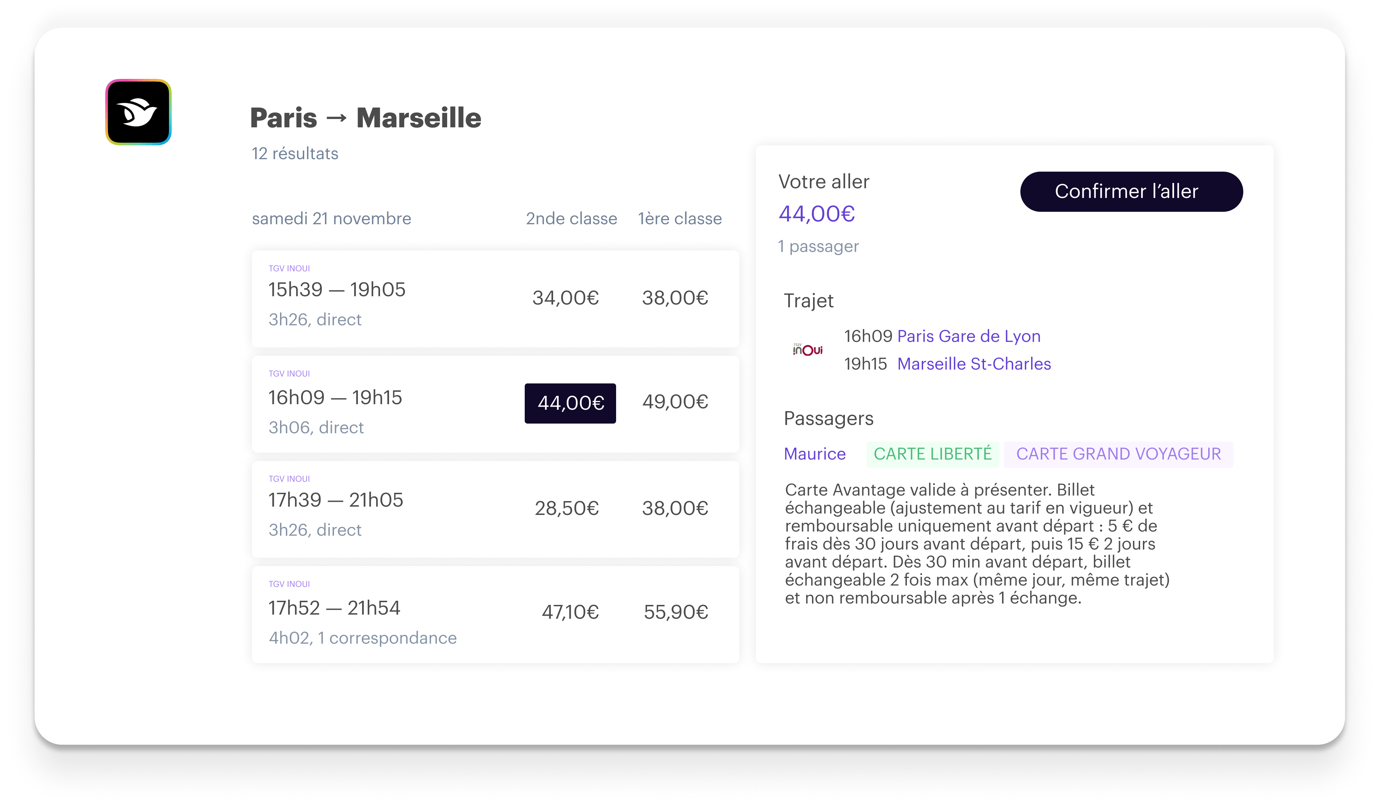Open the Paris Gare de Lyon link
Image resolution: width=1380 pixels, height=807 pixels.
click(968, 336)
